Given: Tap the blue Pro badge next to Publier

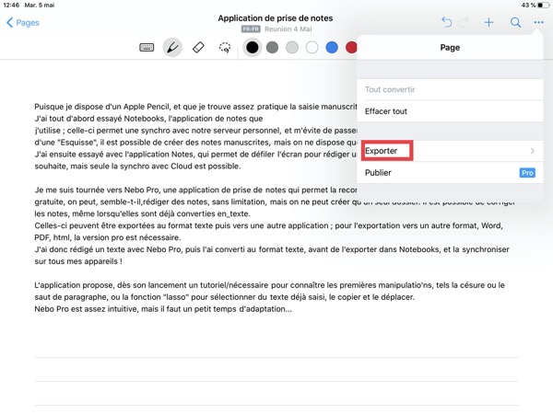Looking at the screenshot, I should 527,172.
